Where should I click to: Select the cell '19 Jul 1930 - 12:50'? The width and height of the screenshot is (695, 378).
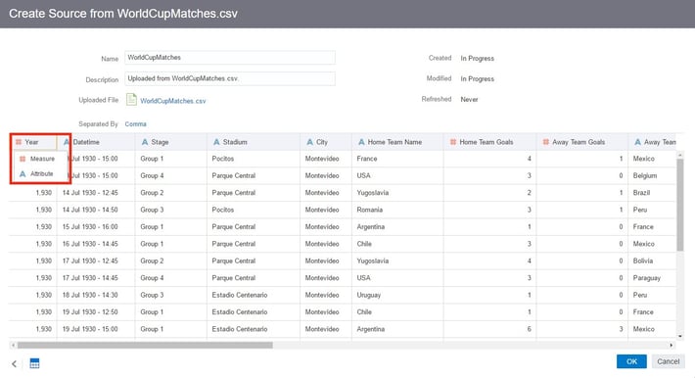coord(96,311)
